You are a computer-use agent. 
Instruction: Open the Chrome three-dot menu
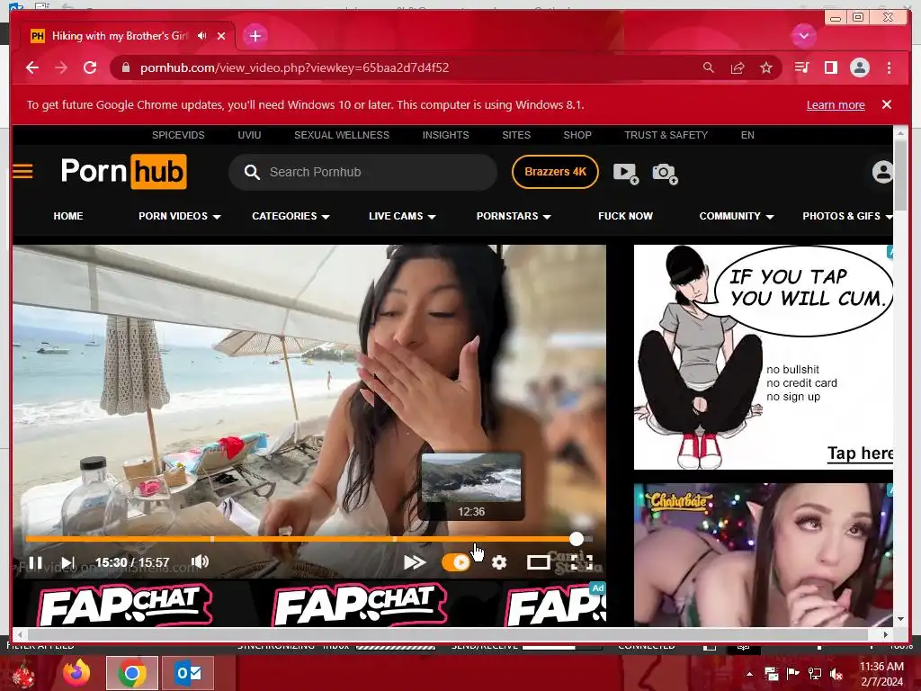pos(889,67)
